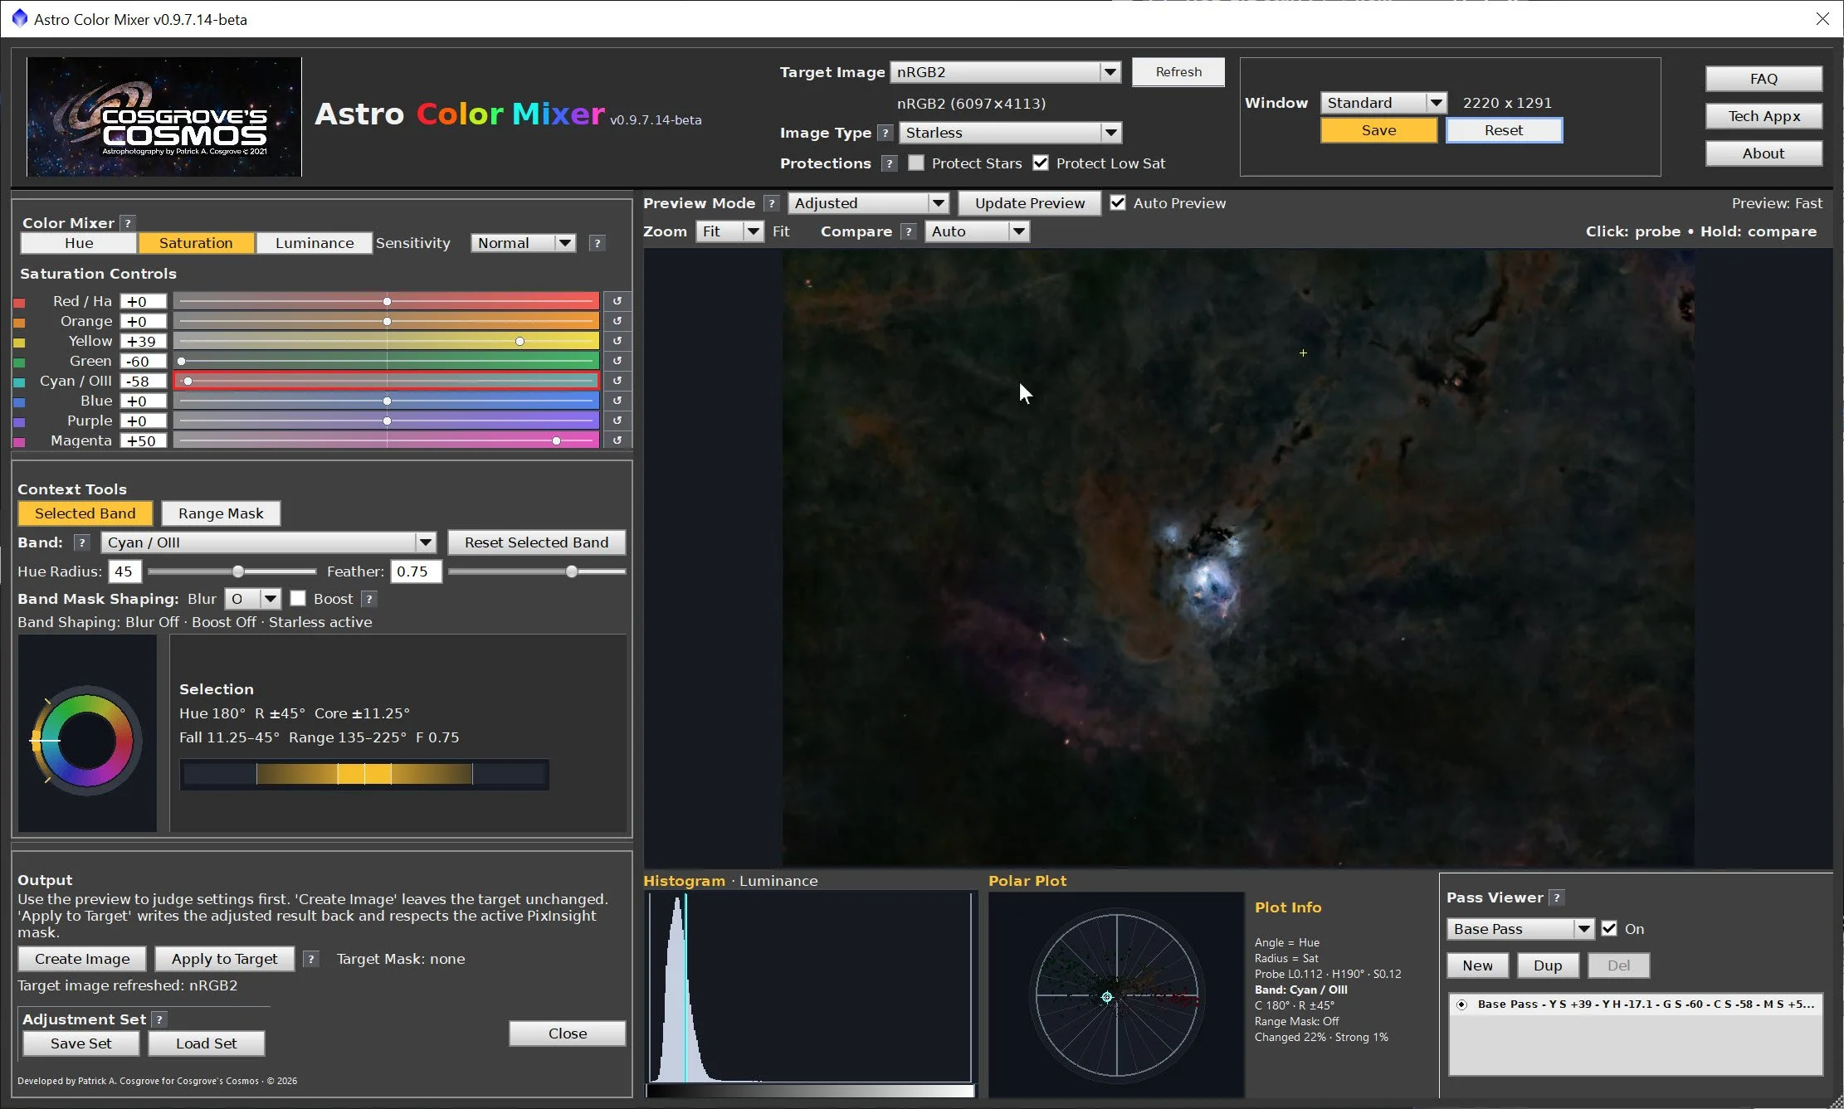Open the FAQ

coord(1764,79)
